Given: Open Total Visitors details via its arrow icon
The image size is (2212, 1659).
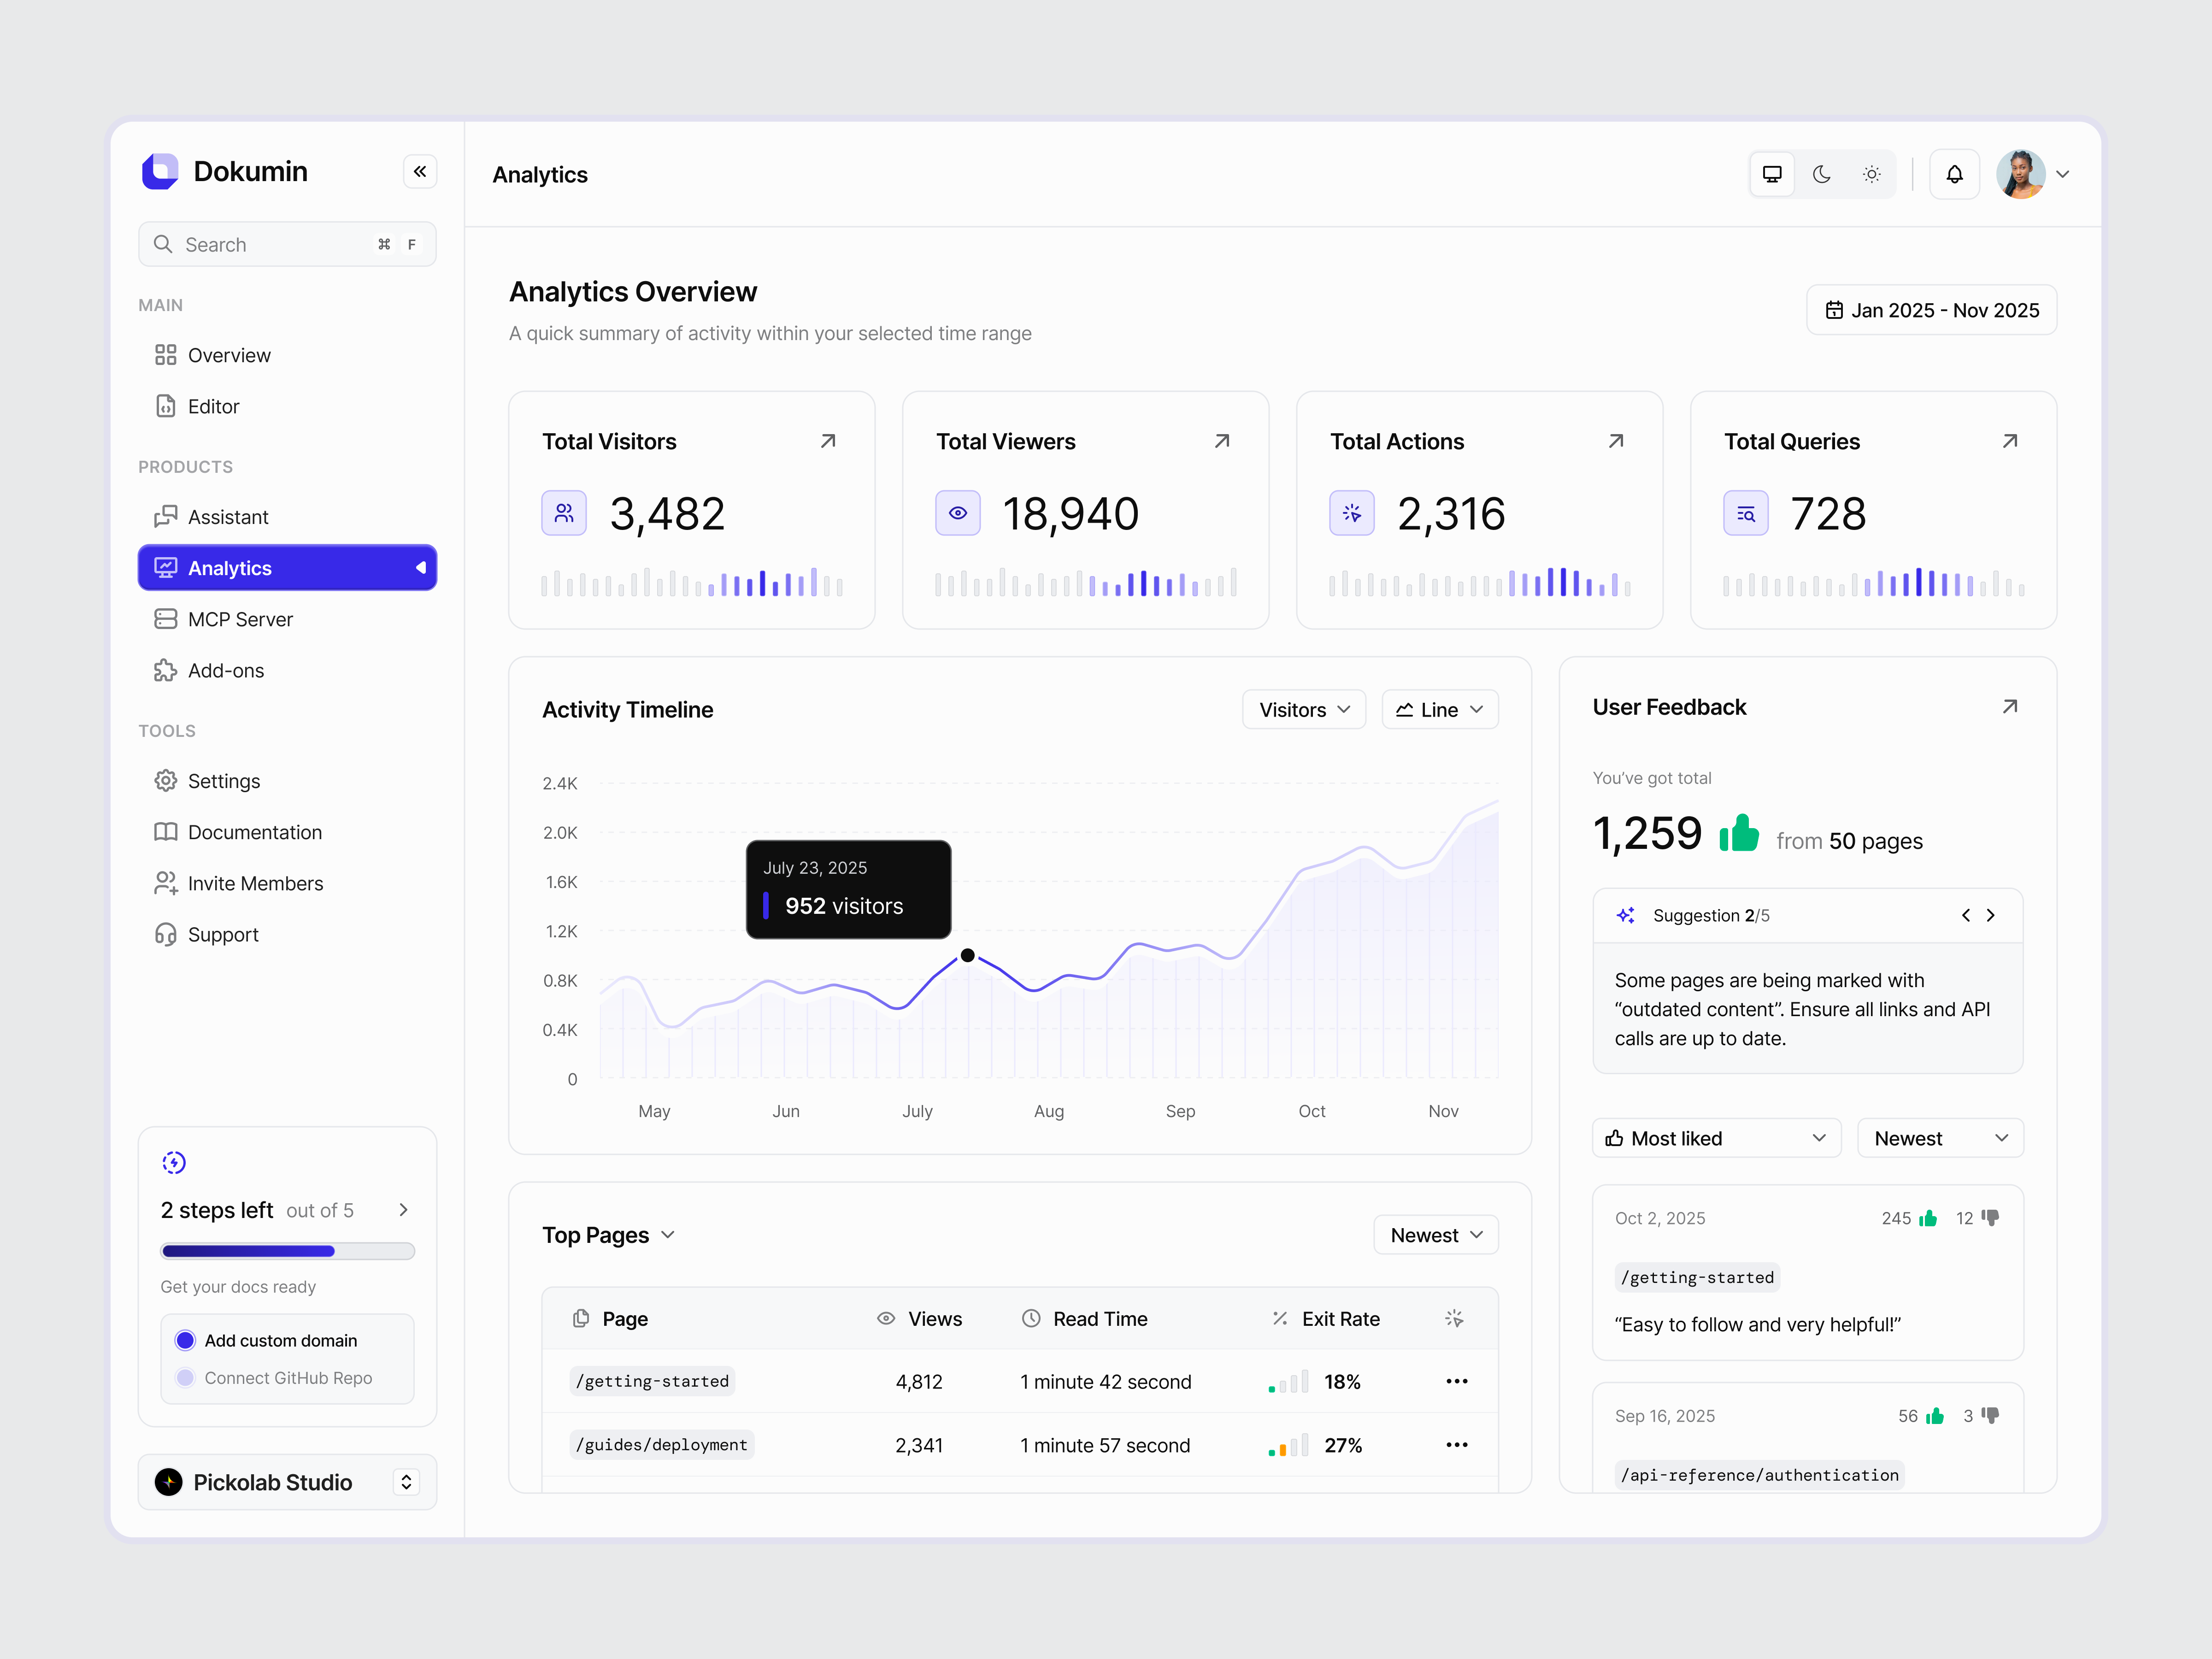Looking at the screenshot, I should tap(828, 440).
